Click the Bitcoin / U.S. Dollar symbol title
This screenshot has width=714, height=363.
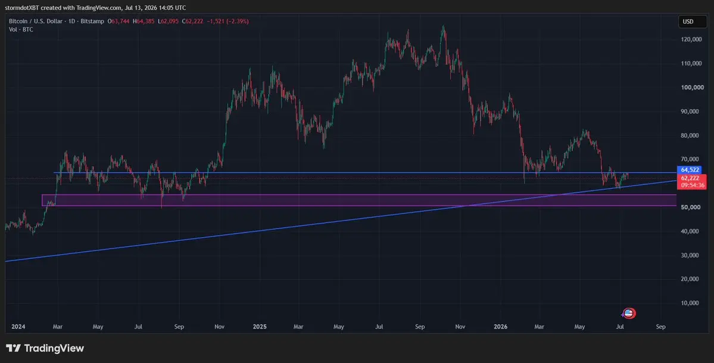click(x=43, y=21)
